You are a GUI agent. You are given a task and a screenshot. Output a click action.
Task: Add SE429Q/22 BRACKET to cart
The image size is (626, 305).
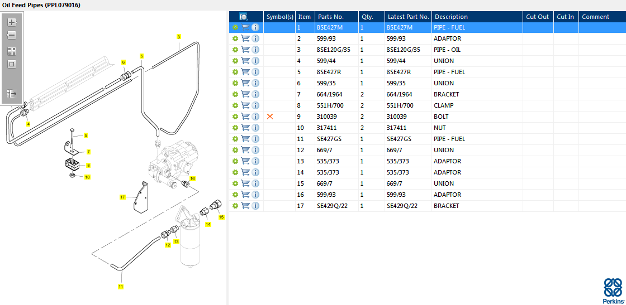(x=245, y=206)
